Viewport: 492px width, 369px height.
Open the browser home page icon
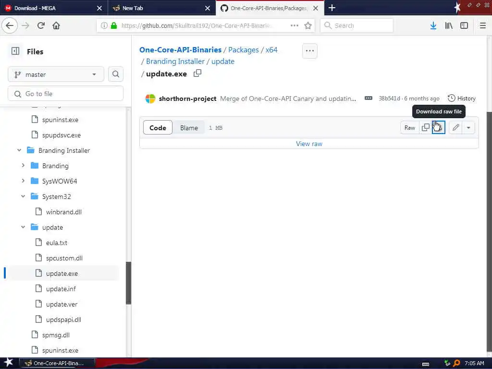pyautogui.click(x=56, y=25)
